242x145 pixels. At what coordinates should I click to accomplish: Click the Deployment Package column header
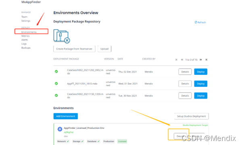click(x=66, y=59)
